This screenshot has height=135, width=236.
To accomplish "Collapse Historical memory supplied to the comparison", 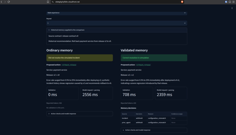I will tap(117, 30).
